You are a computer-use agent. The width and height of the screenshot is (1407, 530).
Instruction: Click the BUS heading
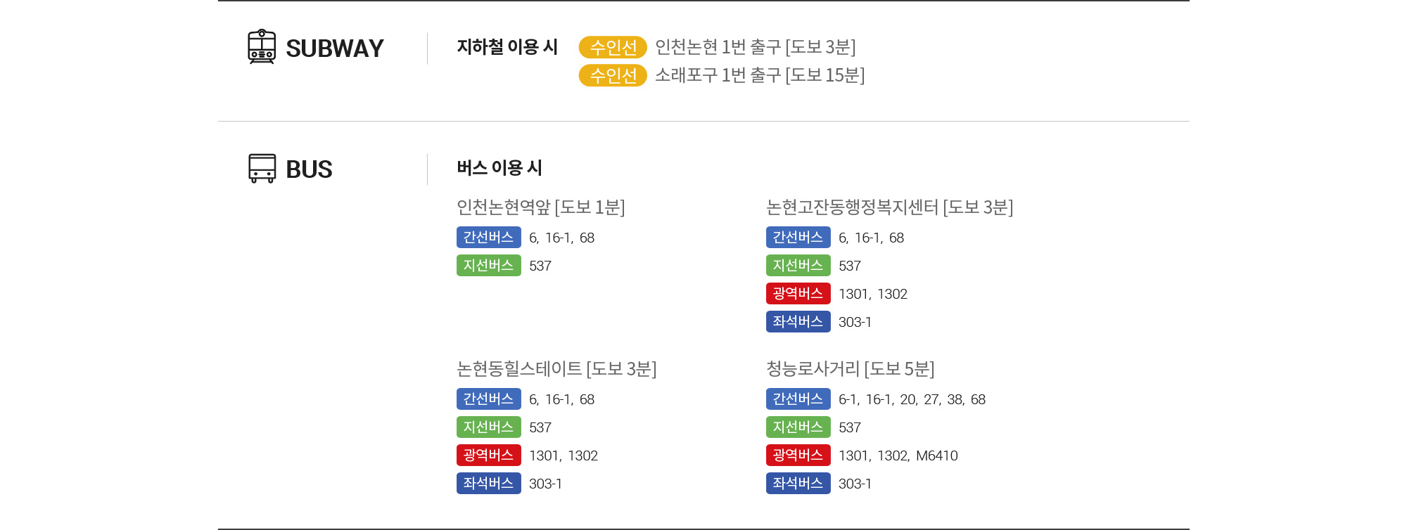click(309, 169)
